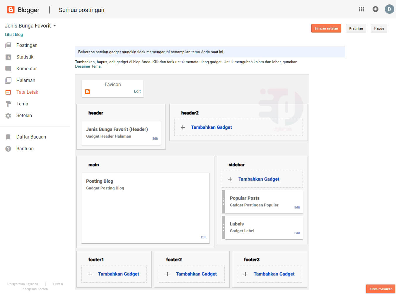Click the Daftar Bacaan bookmark icon
The width and height of the screenshot is (396, 294).
(x=8, y=137)
